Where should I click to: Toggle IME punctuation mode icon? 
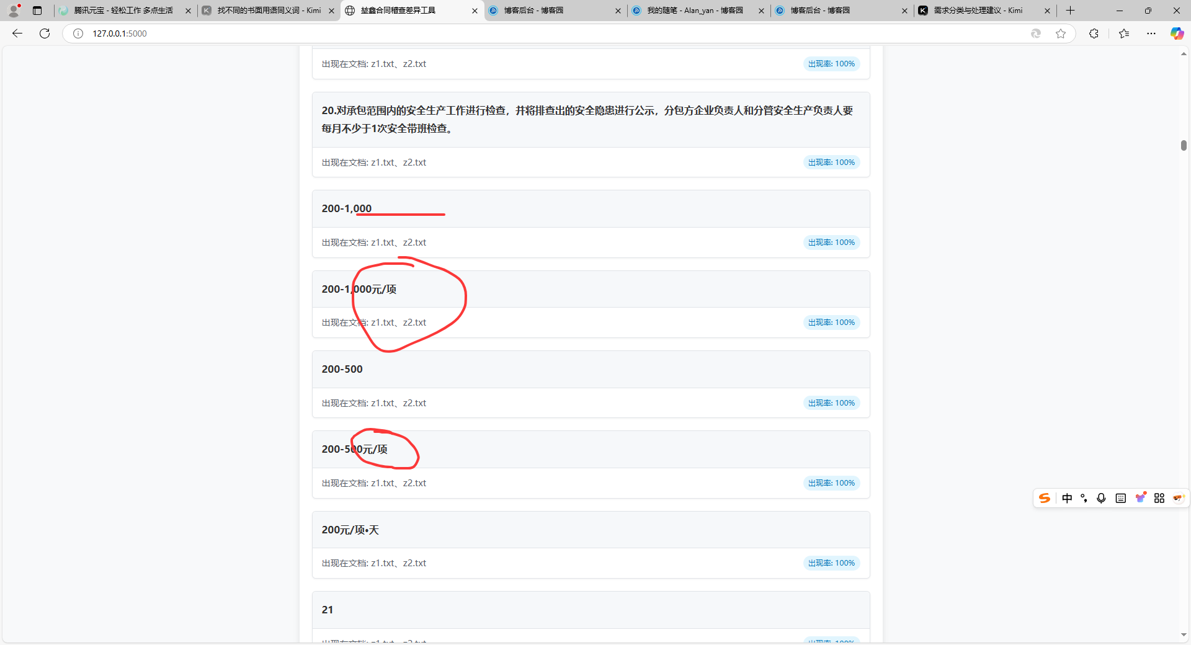[1084, 498]
